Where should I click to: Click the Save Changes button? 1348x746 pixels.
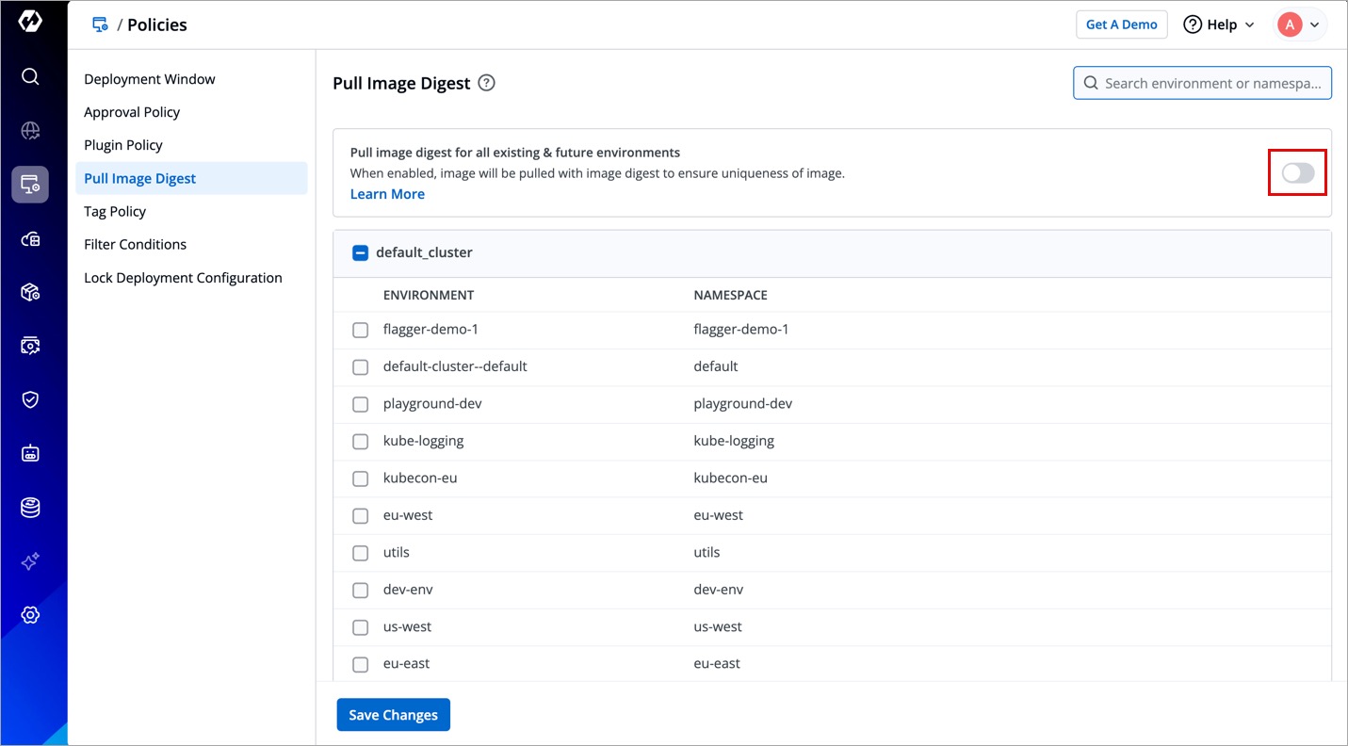click(393, 715)
